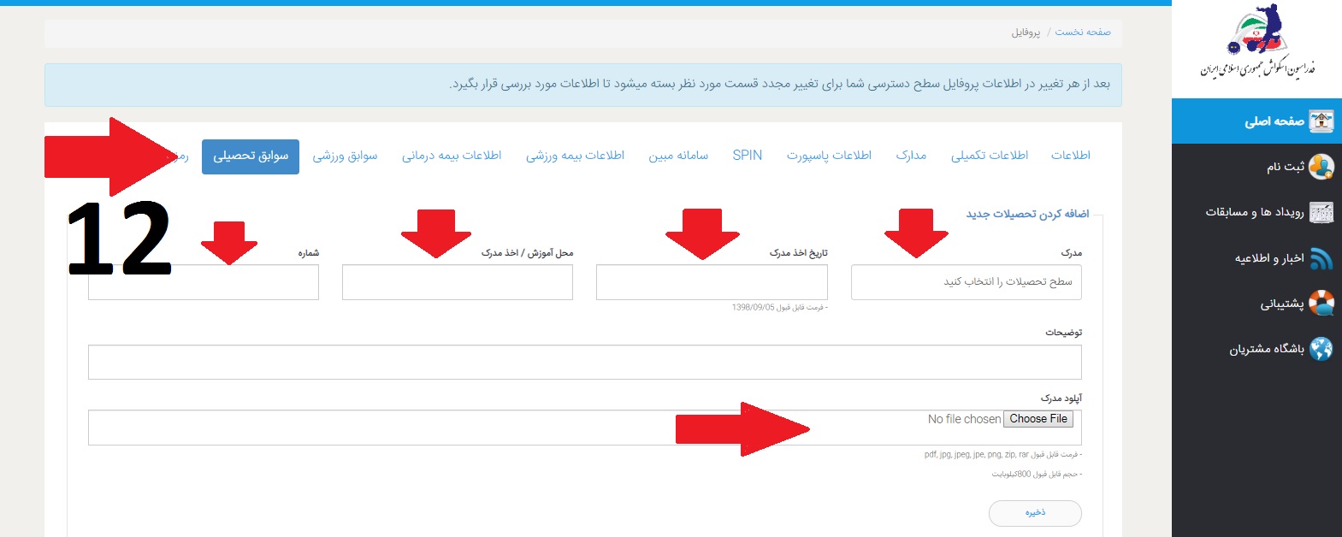1342x537 pixels.
Task: Switch to the سوابق ورزشی tab
Action: click(345, 156)
